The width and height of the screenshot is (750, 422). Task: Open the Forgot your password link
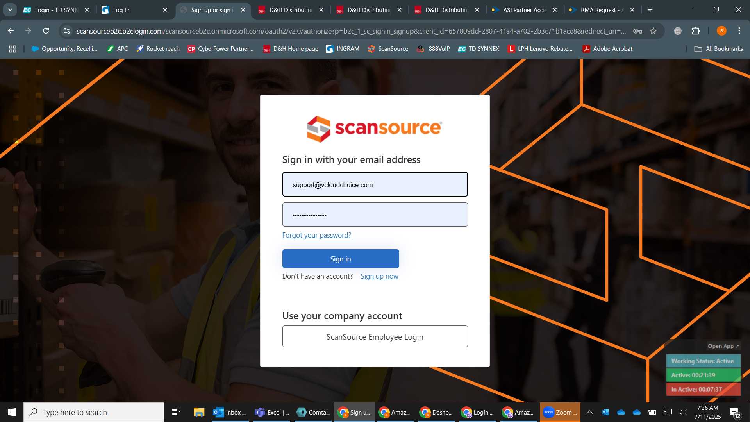pos(317,235)
